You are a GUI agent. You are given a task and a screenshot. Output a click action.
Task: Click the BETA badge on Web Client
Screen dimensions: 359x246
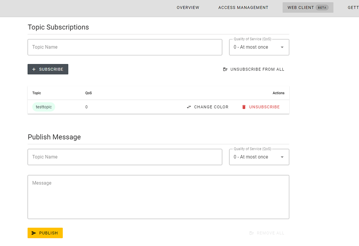(322, 8)
